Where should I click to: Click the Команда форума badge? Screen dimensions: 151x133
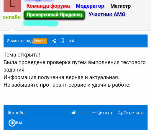point(48,6)
